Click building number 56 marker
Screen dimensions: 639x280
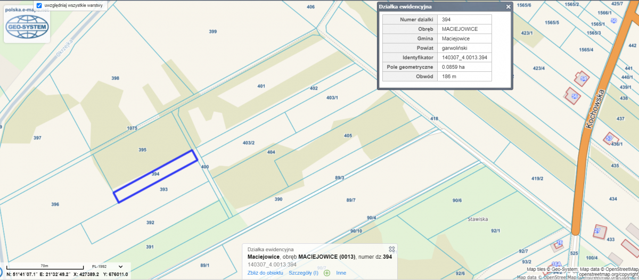click(574, 96)
